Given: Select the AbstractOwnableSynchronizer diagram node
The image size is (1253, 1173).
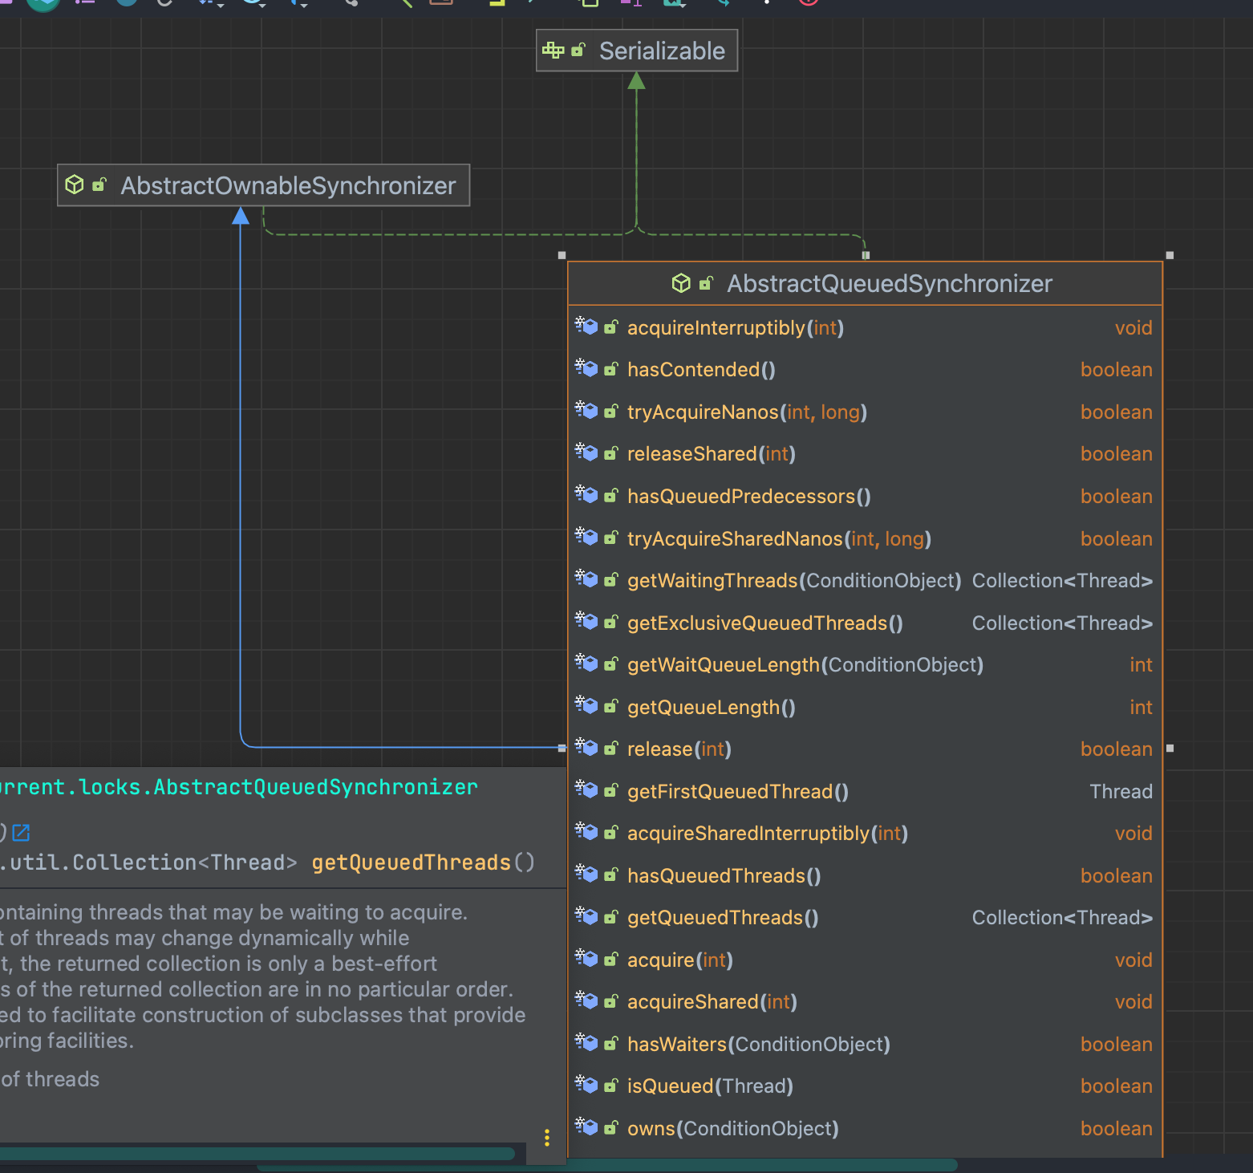Looking at the screenshot, I should (287, 185).
